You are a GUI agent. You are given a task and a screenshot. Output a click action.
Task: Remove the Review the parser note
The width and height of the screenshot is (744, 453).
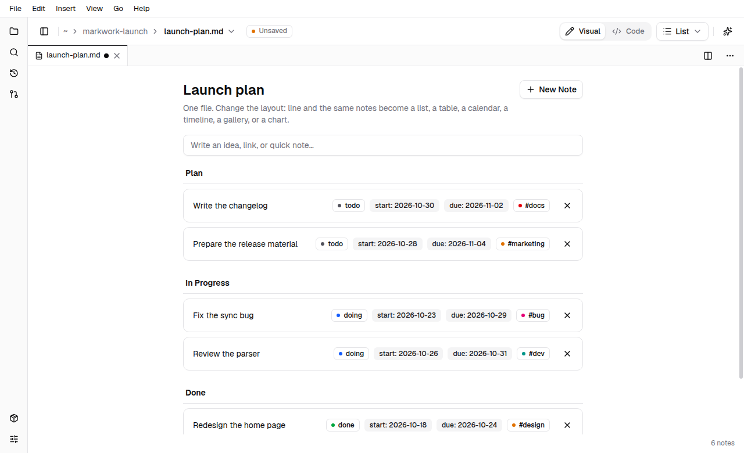567,354
